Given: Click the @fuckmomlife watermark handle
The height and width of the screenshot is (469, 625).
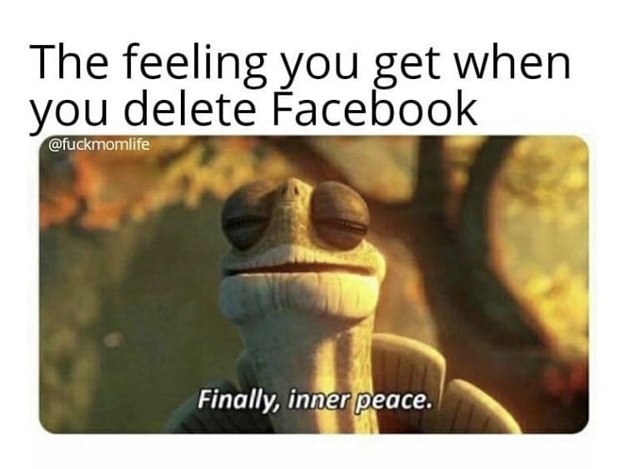Looking at the screenshot, I should tap(99, 145).
